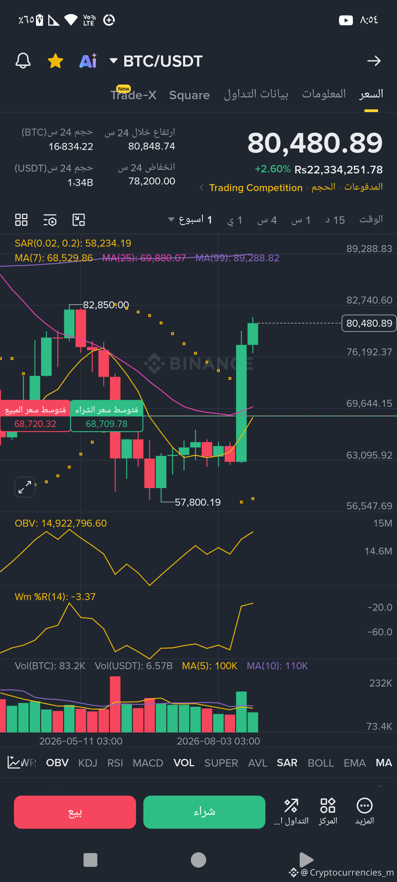The image size is (397, 882).
Task: Tap the 82,850.00 high price marker
Action: click(x=106, y=305)
